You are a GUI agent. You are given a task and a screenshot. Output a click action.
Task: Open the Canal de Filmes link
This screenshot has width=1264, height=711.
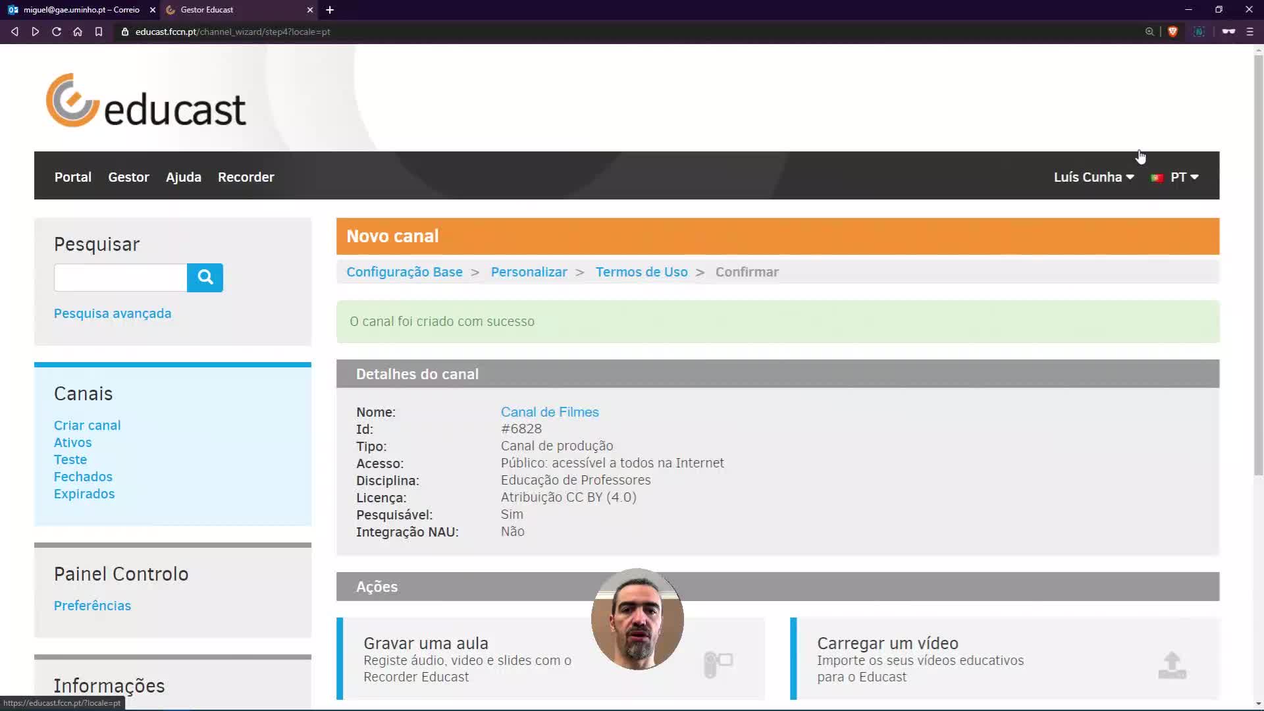coord(550,412)
